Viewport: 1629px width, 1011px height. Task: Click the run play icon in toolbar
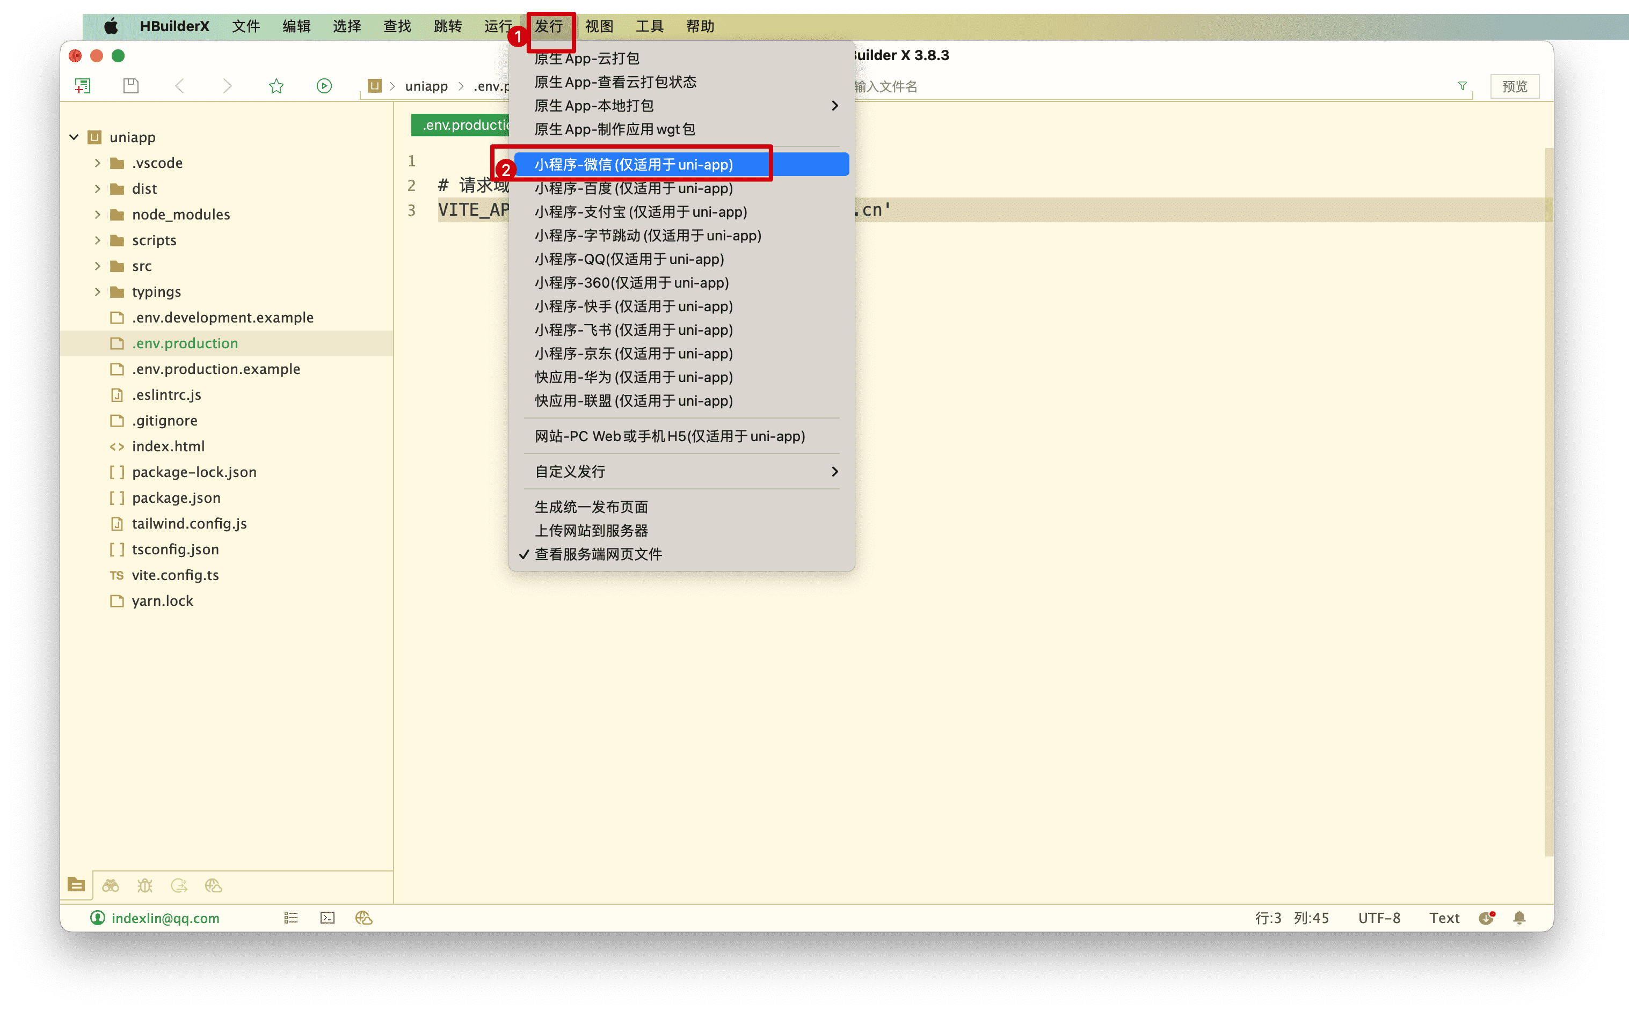click(324, 85)
